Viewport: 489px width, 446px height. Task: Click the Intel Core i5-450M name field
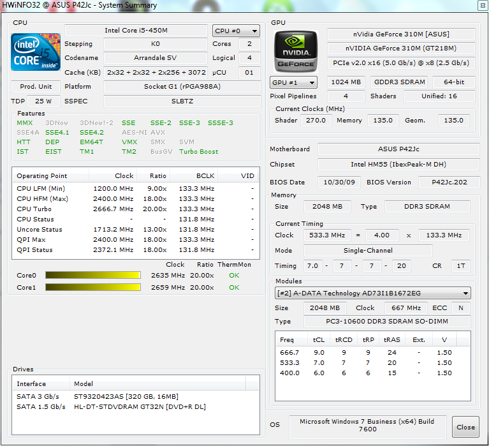(136, 30)
